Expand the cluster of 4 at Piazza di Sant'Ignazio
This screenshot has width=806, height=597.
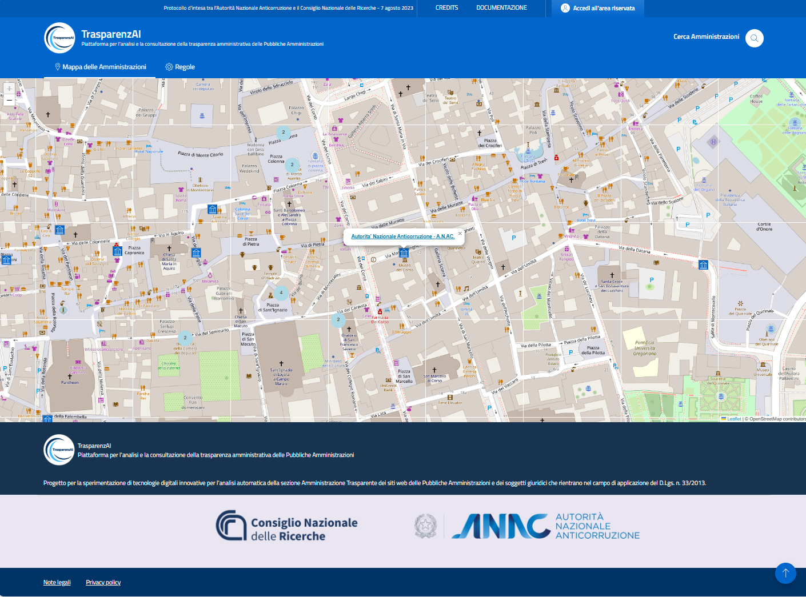[281, 293]
